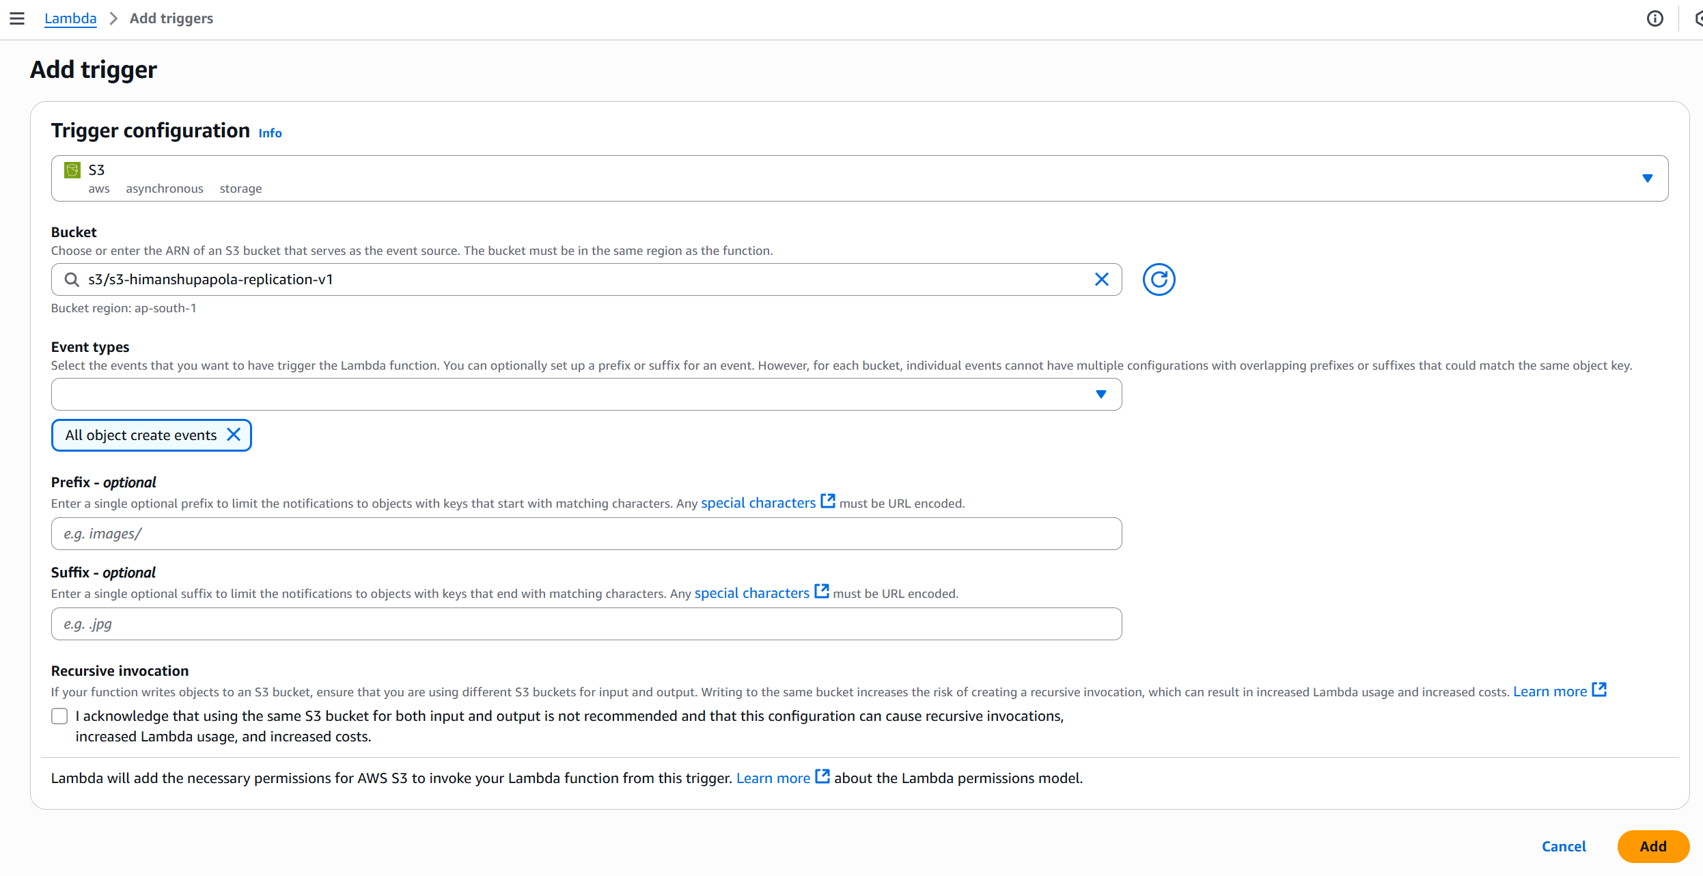The width and height of the screenshot is (1703, 876).
Task: Tick the recursive invocation acknowledgement checkbox
Action: [59, 716]
